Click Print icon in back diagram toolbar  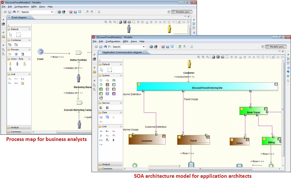pos(120,22)
